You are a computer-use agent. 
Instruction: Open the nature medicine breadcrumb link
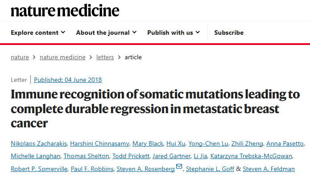point(62,57)
